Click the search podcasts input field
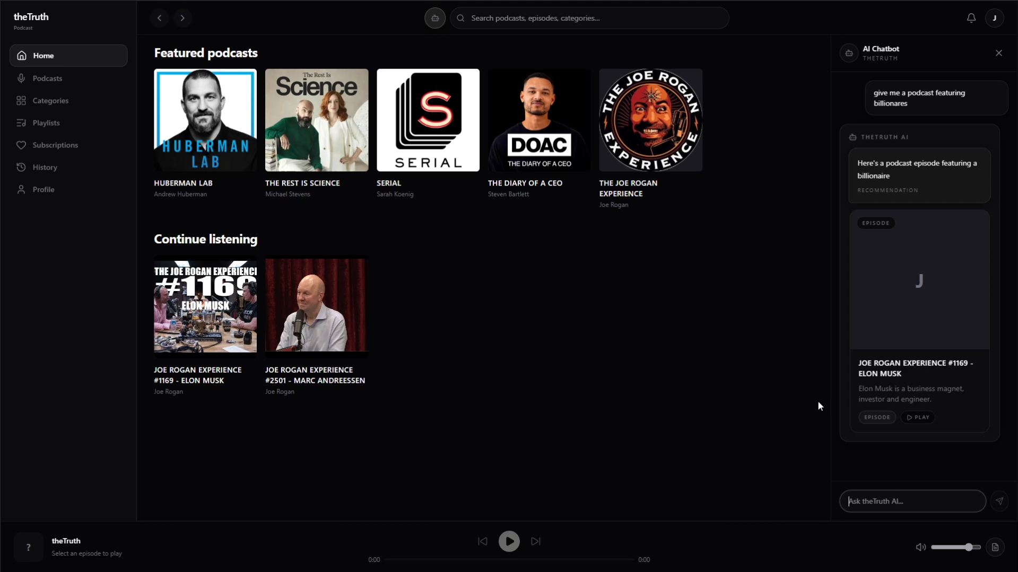Image resolution: width=1018 pixels, height=572 pixels. (x=589, y=18)
